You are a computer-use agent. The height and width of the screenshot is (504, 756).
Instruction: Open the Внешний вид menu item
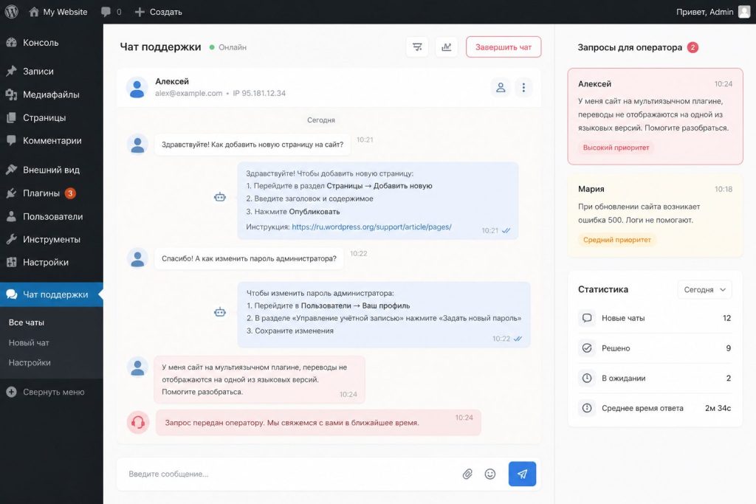pos(52,170)
